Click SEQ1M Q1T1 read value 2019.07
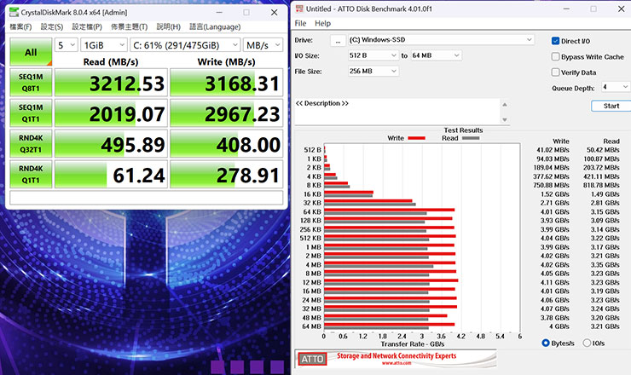This screenshot has height=375, width=631. pyautogui.click(x=111, y=113)
